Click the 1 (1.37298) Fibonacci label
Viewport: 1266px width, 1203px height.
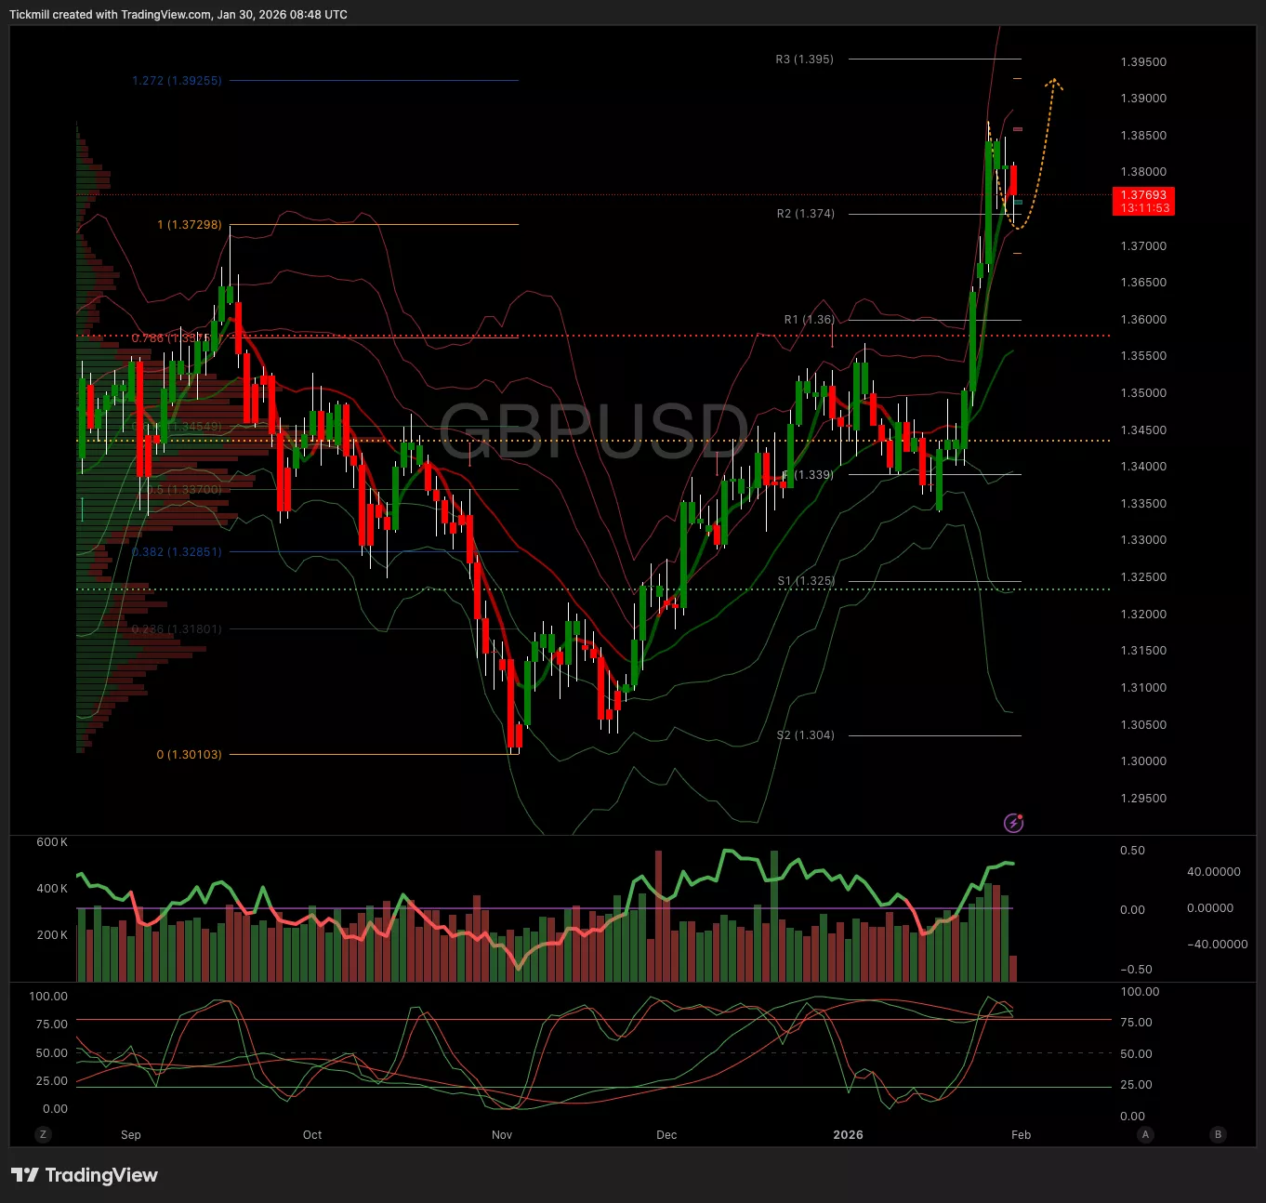(190, 225)
